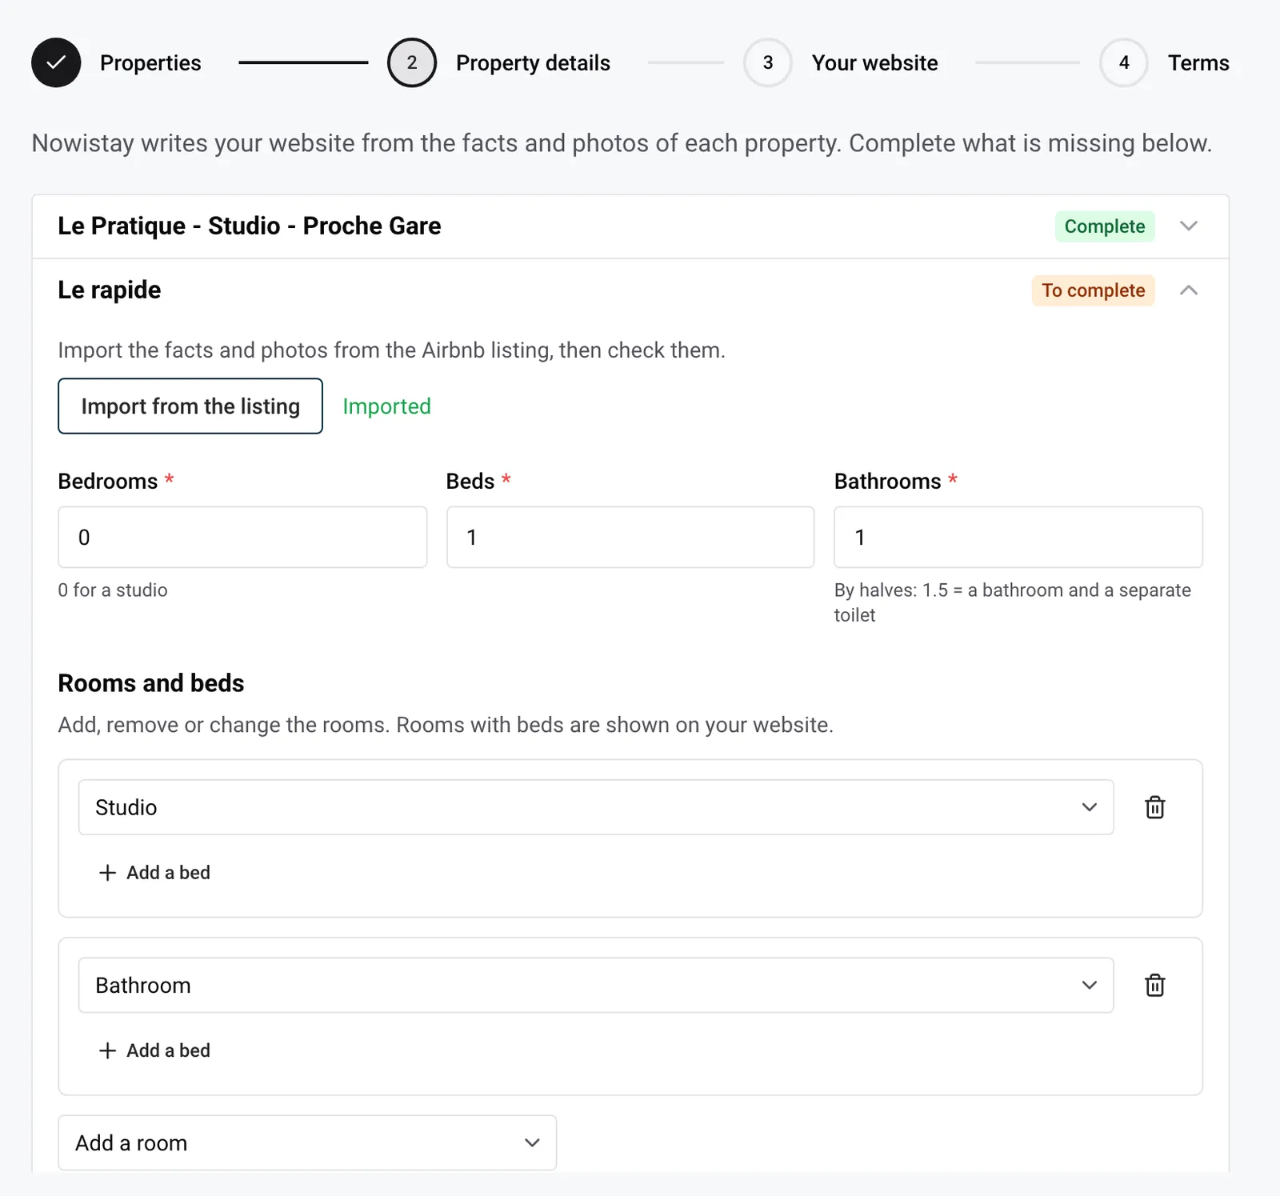Click the To complete status badge
This screenshot has width=1280, height=1196.
coord(1093,290)
